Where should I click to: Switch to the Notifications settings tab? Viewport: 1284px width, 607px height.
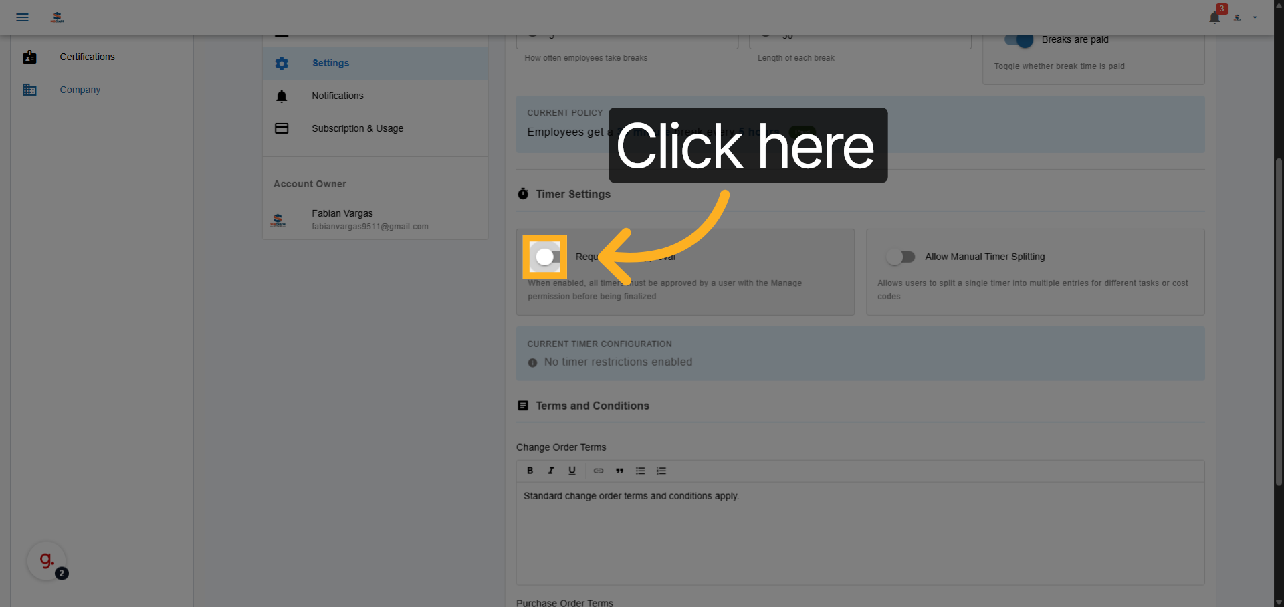click(x=337, y=96)
